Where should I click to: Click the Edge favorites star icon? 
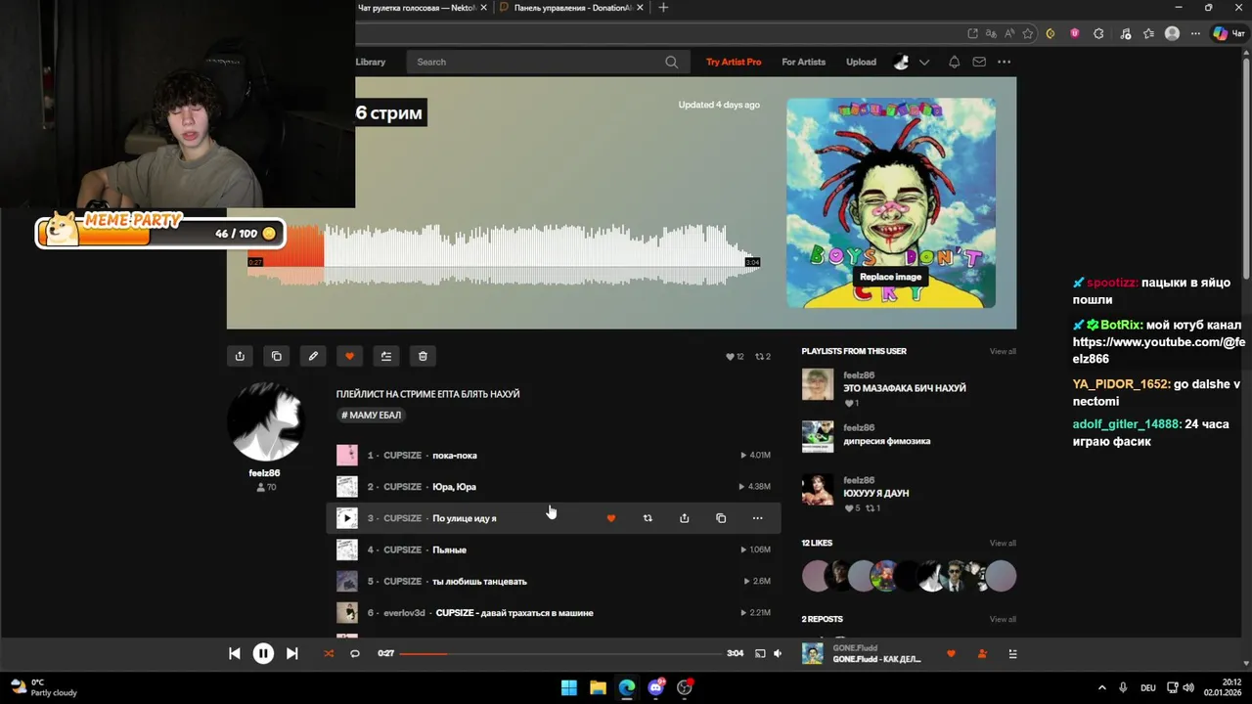[1028, 33]
